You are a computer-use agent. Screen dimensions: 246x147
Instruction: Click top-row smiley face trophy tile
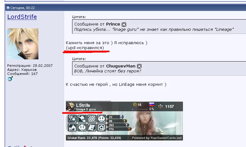101,119
